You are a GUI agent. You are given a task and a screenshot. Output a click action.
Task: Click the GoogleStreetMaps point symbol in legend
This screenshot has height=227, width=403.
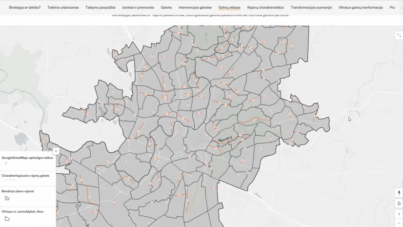tap(5, 164)
